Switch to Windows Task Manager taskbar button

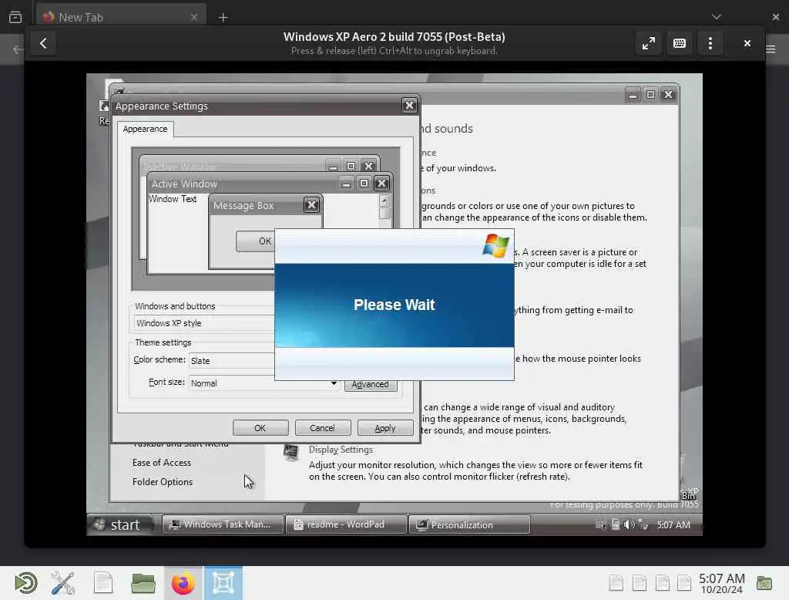pos(222,524)
